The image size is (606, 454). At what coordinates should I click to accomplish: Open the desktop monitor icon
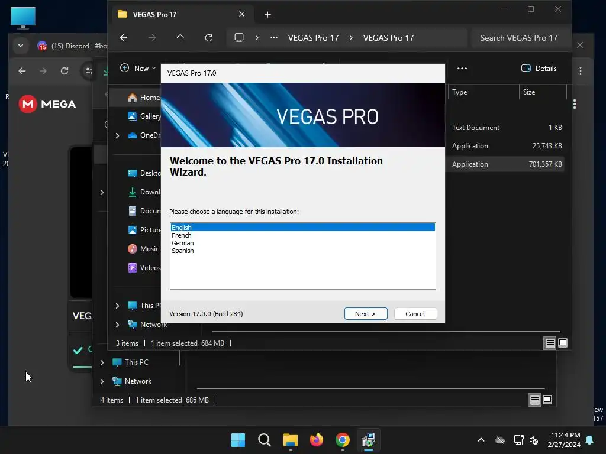point(23,18)
